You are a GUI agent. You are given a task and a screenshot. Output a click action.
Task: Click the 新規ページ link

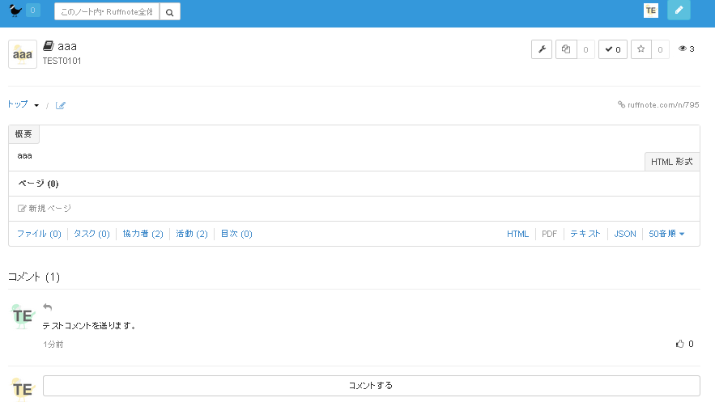click(x=45, y=209)
